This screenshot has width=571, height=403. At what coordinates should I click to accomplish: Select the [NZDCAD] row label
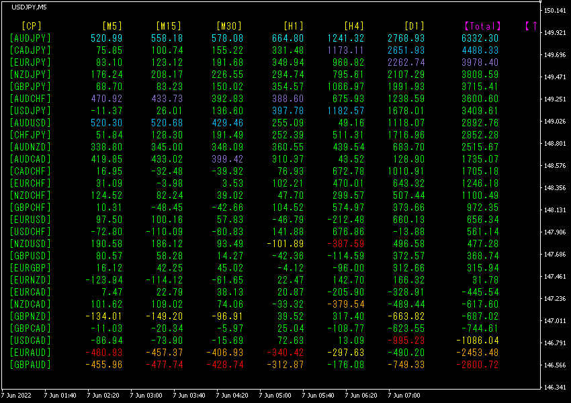(x=30, y=304)
